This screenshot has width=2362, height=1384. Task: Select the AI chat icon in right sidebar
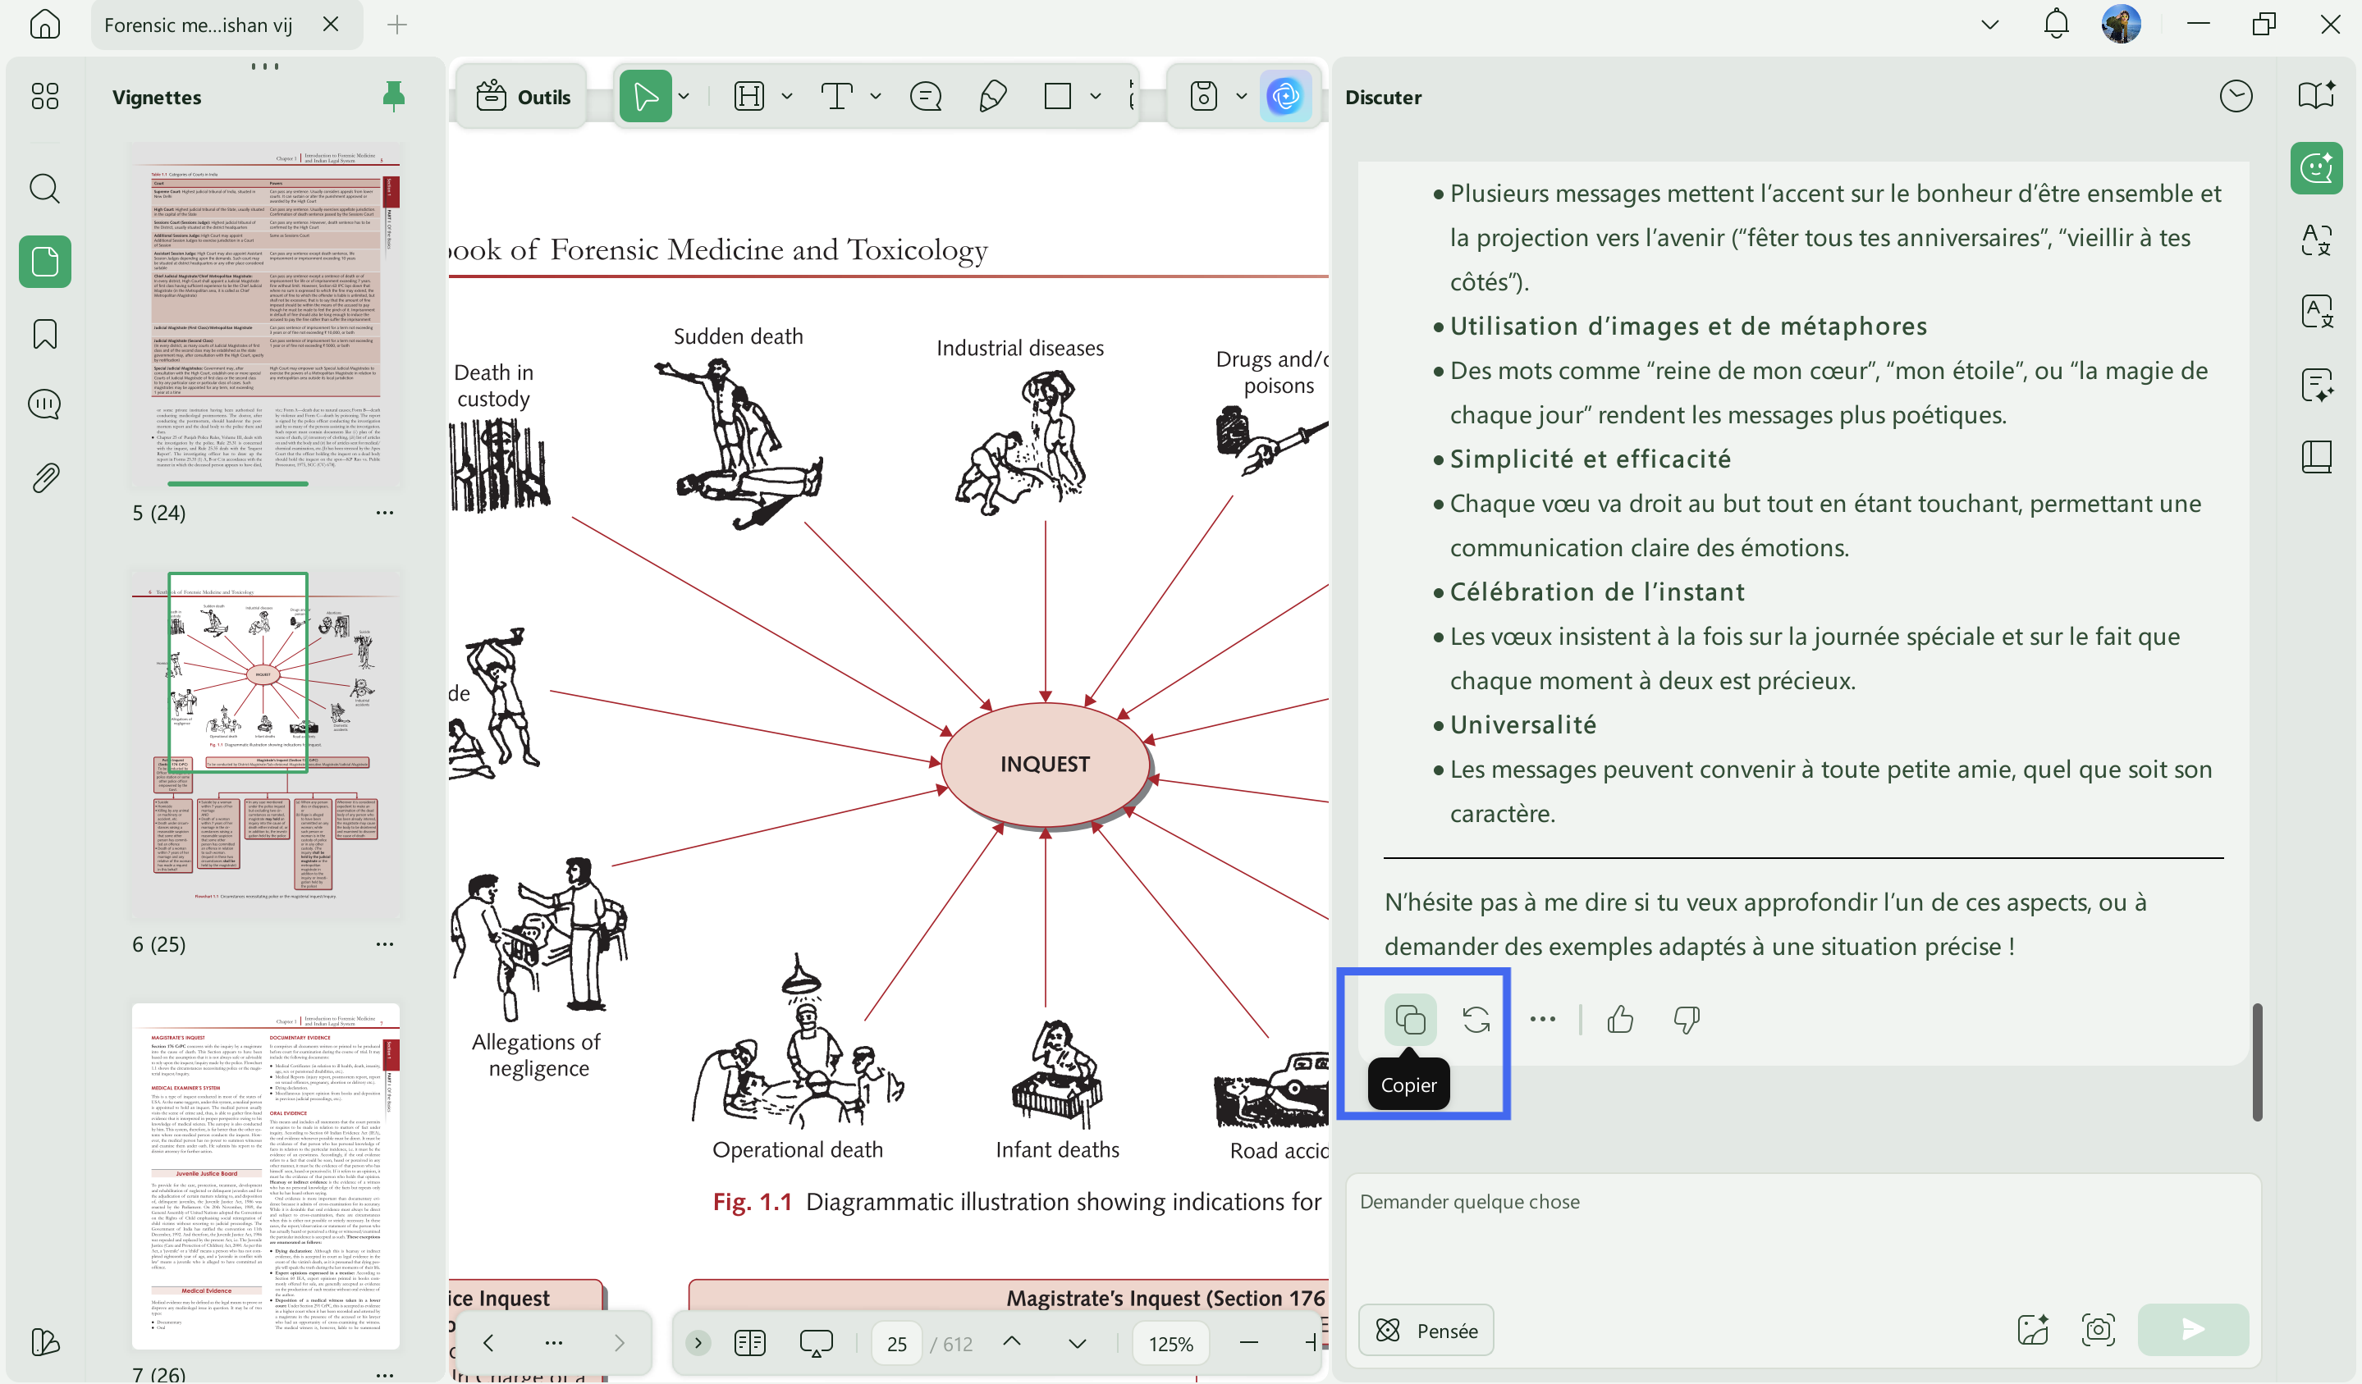click(x=2316, y=167)
